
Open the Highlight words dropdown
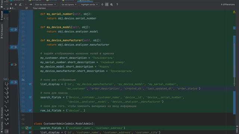click(x=89, y=4)
